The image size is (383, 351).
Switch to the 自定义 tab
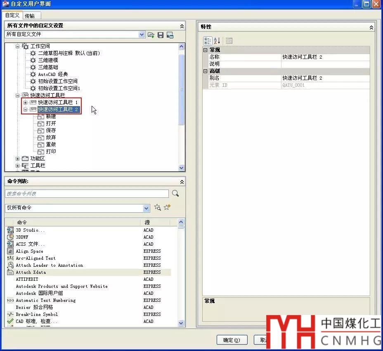[x=12, y=15]
